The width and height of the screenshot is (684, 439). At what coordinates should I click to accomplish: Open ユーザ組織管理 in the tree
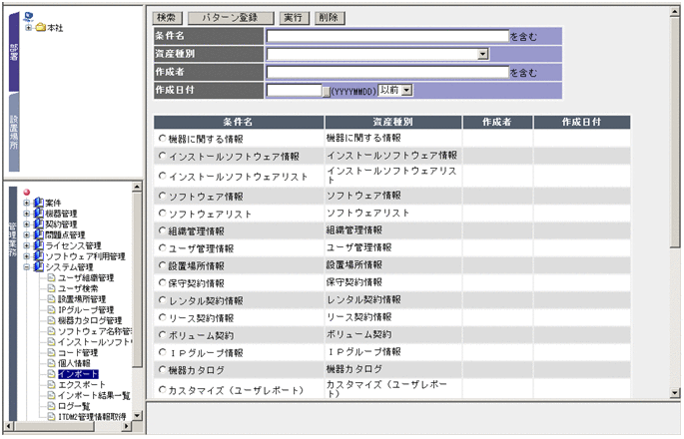(x=86, y=277)
